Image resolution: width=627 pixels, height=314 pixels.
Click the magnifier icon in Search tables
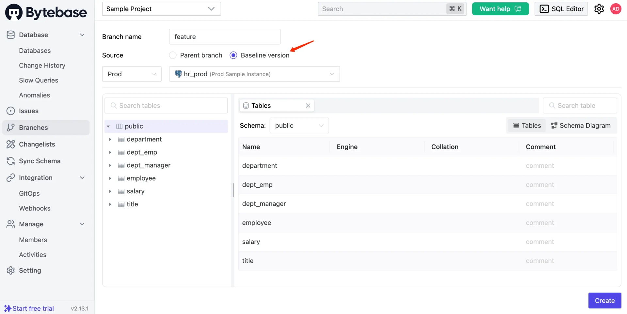coord(114,106)
